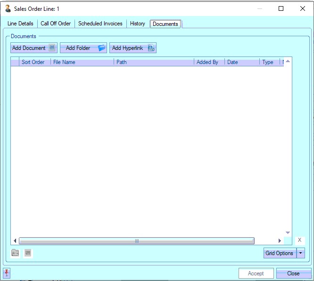Image resolution: width=314 pixels, height=281 pixels.
Task: Toggle the red pin icon at bottom-left
Action: (7, 273)
